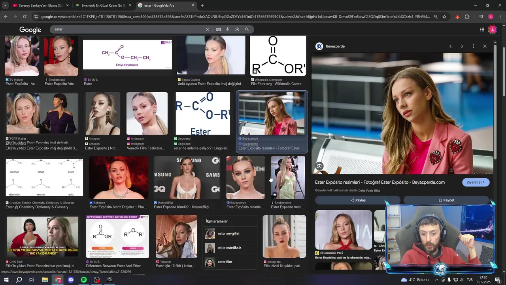Open the Google account avatar menu
This screenshot has height=285, width=506.
[x=493, y=30]
